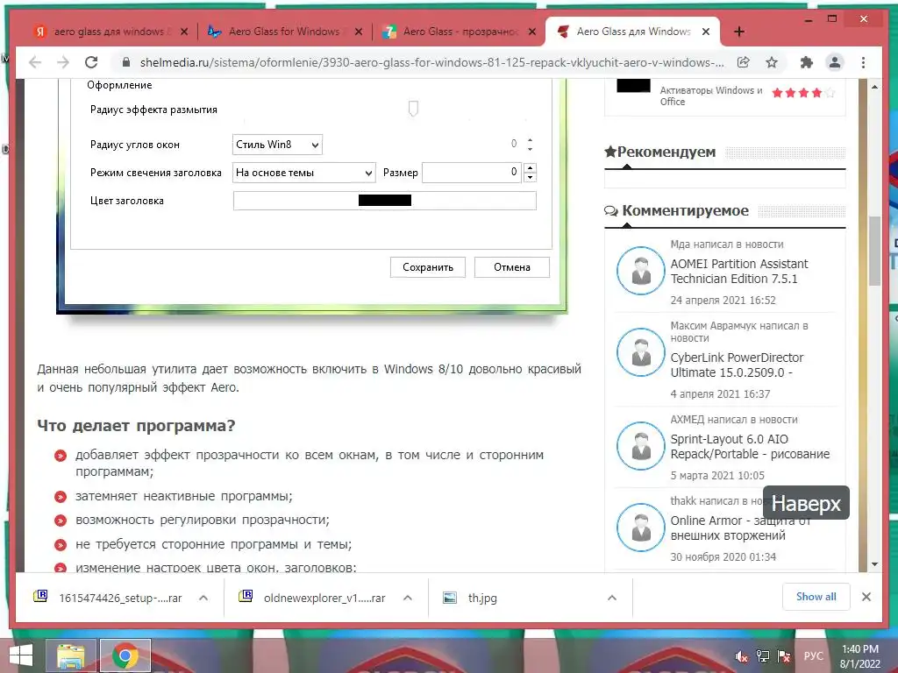This screenshot has width=898, height=673.
Task: Decrease 'Размер' with down stepper arrow
Action: click(x=531, y=177)
